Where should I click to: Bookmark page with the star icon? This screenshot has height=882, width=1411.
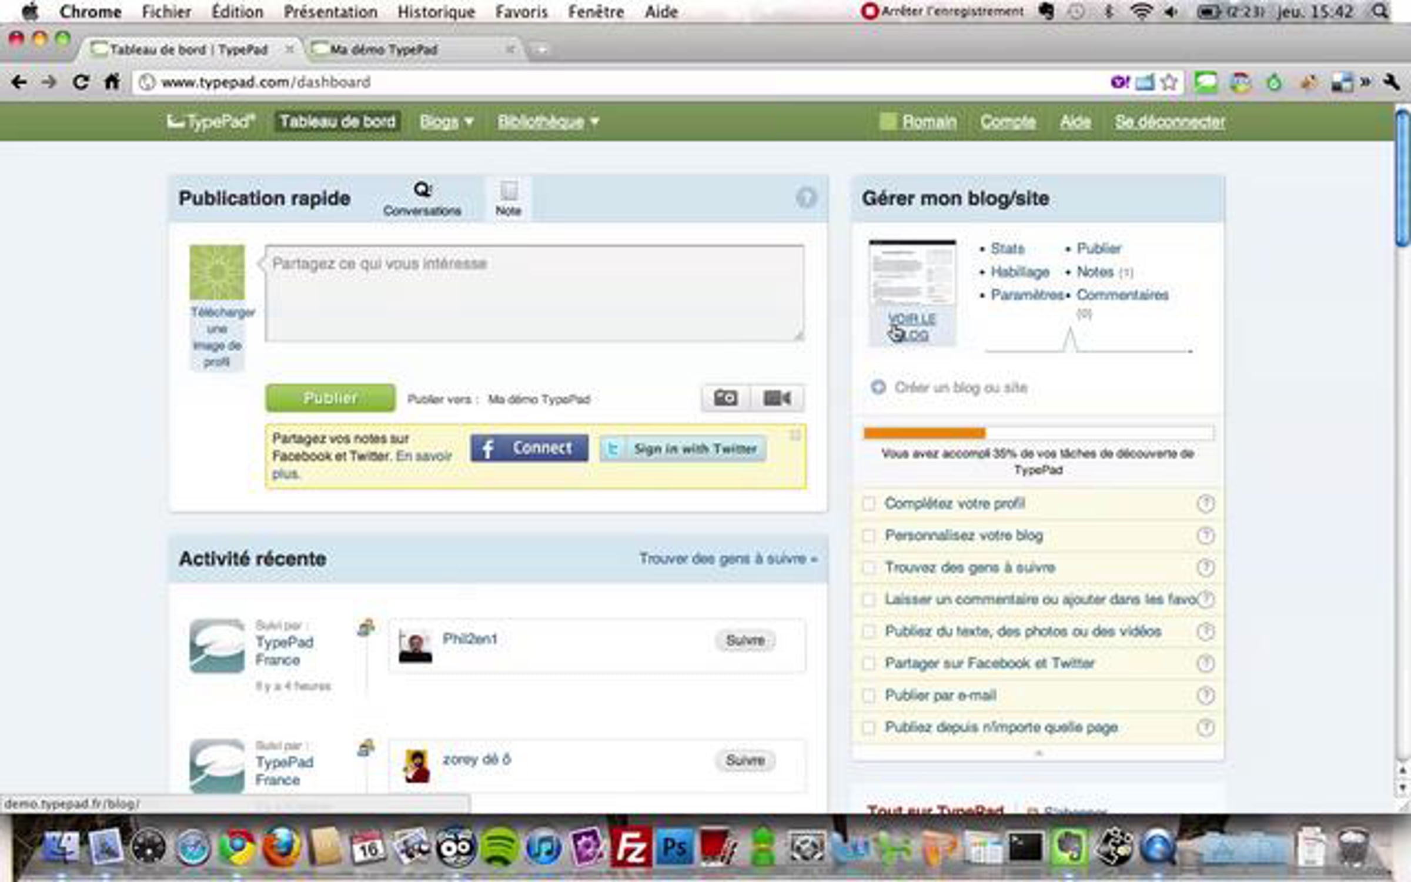coord(1169,82)
